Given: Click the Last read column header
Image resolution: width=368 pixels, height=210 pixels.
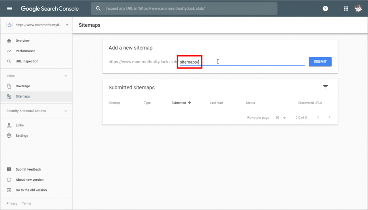Looking at the screenshot, I should coord(216,103).
